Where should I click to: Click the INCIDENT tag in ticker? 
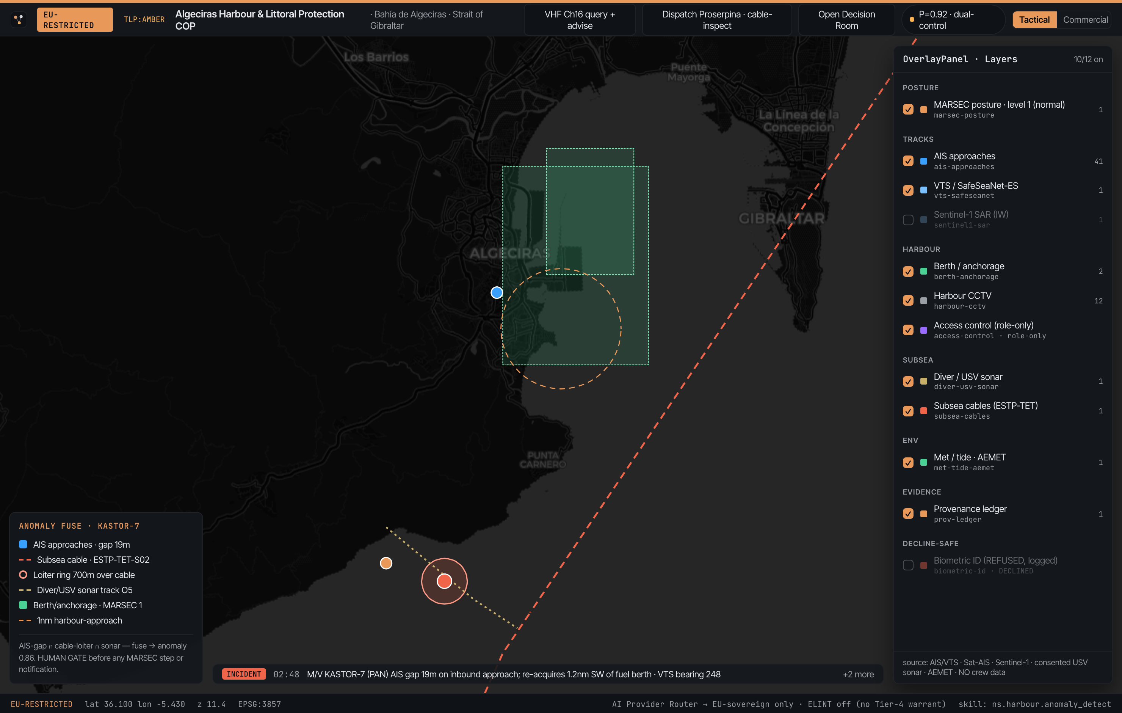click(244, 674)
